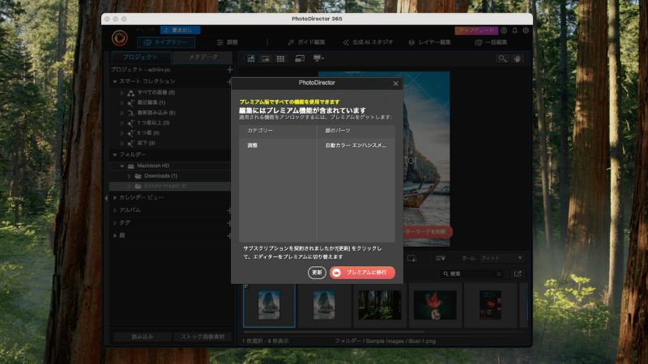Click the ストック画像素材 button
The width and height of the screenshot is (648, 364).
click(x=202, y=336)
